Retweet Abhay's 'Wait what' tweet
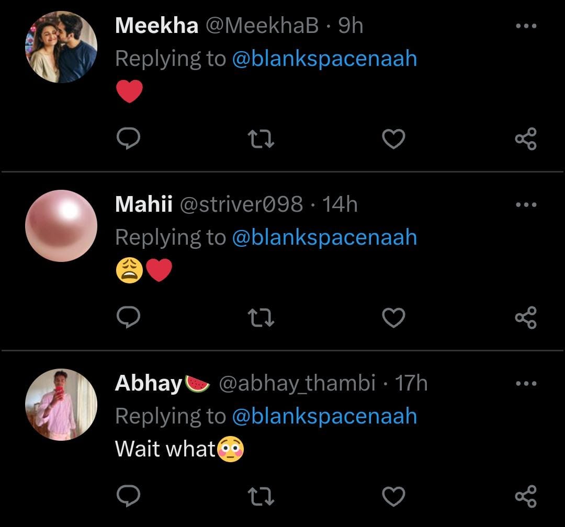The width and height of the screenshot is (565, 527). click(261, 497)
